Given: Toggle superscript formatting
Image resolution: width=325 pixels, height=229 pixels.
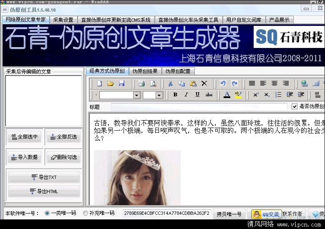Looking at the screenshot, I should point(256,95).
